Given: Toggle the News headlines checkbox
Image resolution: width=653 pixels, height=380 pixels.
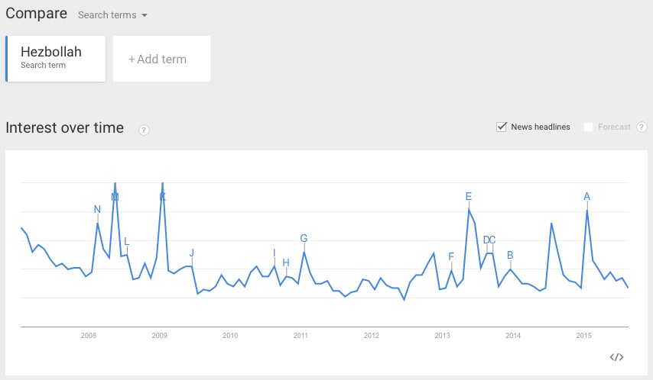Looking at the screenshot, I should [x=502, y=127].
